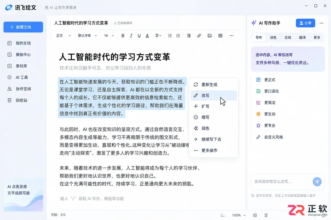This screenshot has height=220, width=331.
Task: Click the bulleted list icon
Action: (170, 36)
